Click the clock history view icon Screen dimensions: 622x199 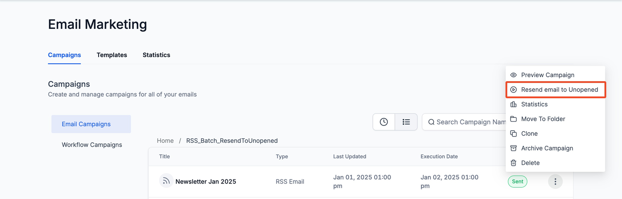click(x=384, y=122)
